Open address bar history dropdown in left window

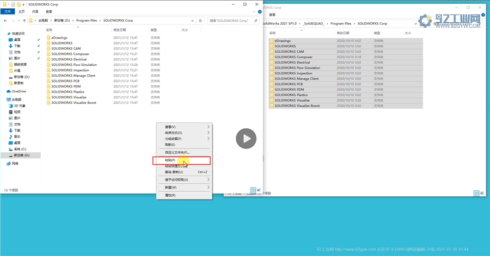[x=193, y=21]
